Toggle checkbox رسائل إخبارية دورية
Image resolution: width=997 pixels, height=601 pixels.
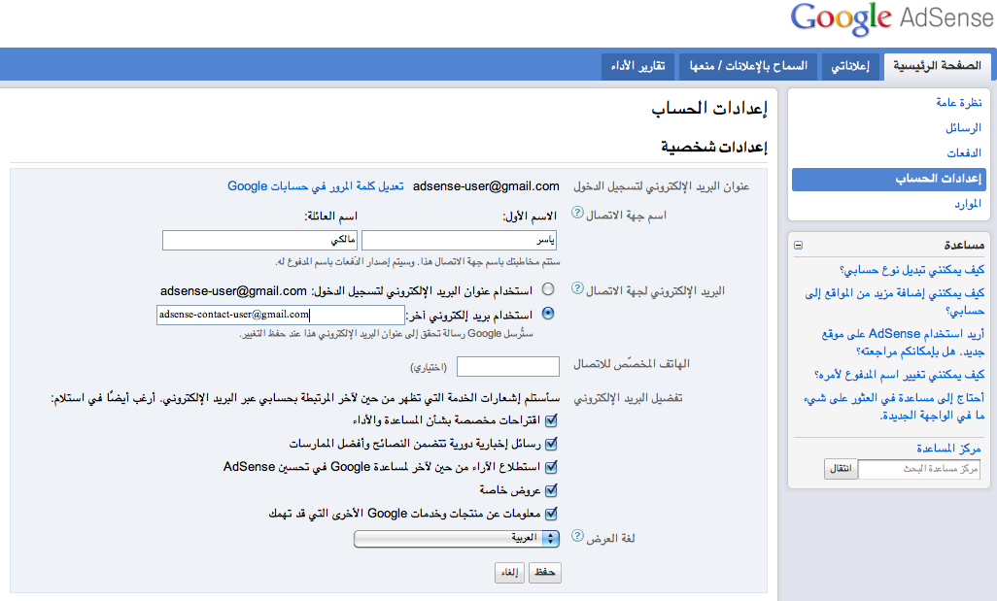551,444
